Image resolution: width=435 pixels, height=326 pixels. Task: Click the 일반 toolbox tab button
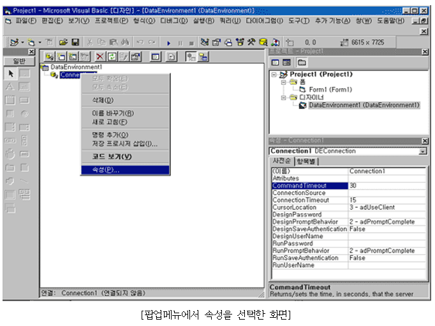tap(19, 61)
